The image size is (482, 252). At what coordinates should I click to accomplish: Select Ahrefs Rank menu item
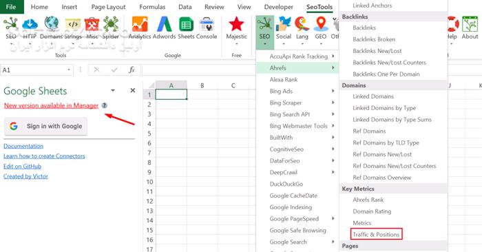tap(368, 200)
